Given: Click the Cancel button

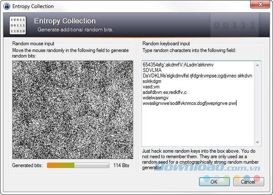Looking at the screenshot, I should click(x=248, y=182).
